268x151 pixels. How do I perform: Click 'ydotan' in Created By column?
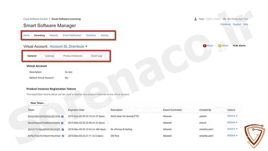(x=203, y=116)
